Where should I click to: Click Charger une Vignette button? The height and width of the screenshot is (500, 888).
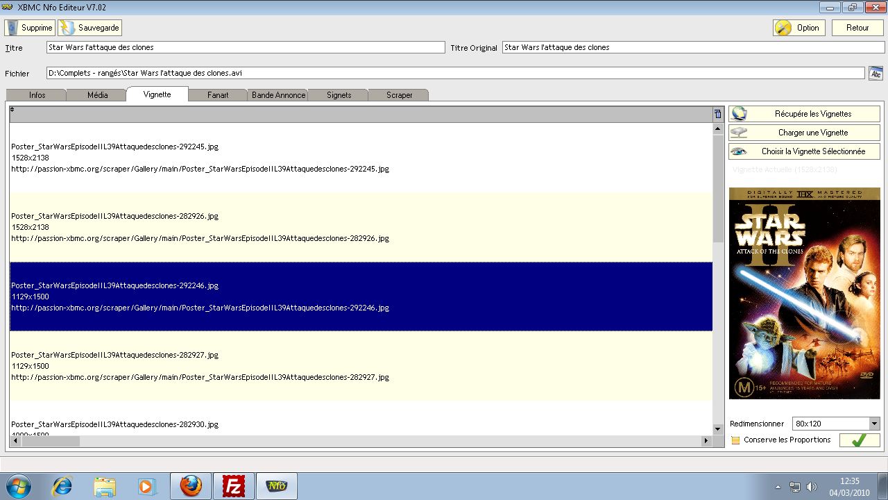[804, 133]
